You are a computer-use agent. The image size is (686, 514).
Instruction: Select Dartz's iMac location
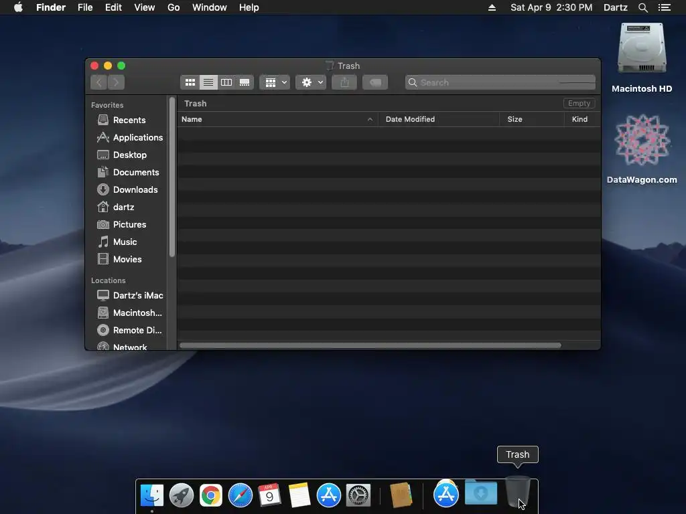[129, 295]
